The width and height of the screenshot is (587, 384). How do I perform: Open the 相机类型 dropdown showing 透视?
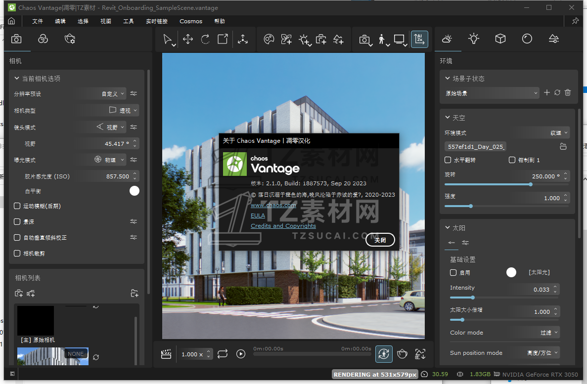click(123, 111)
